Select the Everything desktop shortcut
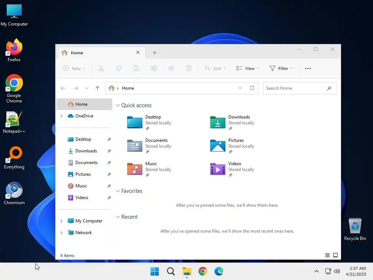The width and height of the screenshot is (373, 280). (14, 157)
